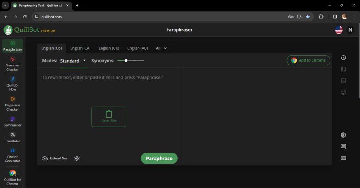Viewport: 360px width, 188px height.
Task: Click the freeze words snowflake icon
Action: pyautogui.click(x=77, y=158)
